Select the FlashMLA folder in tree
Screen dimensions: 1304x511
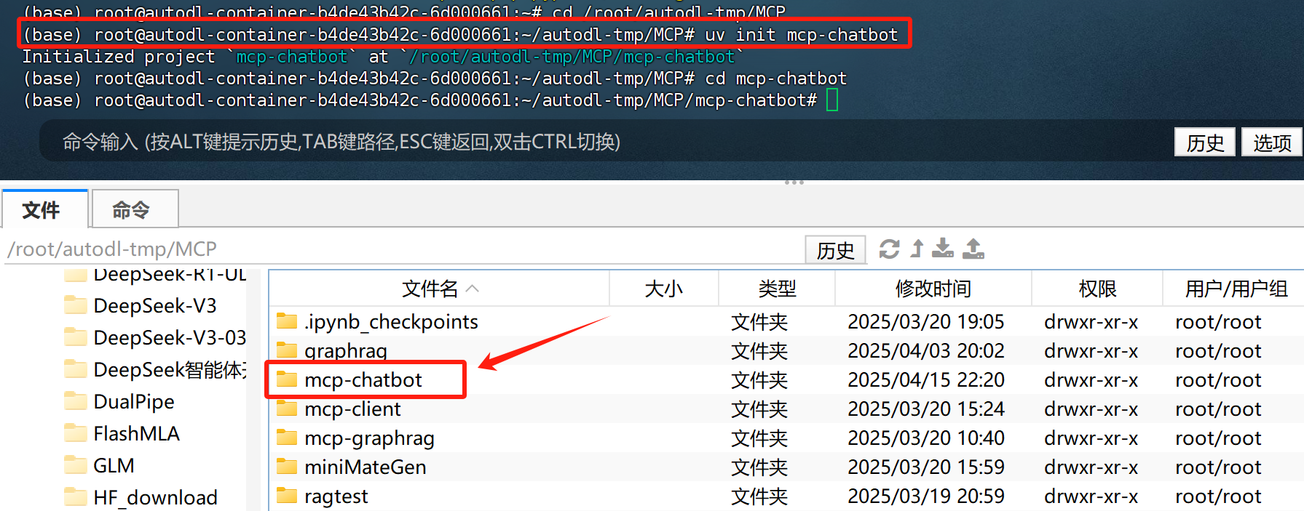pos(136,434)
